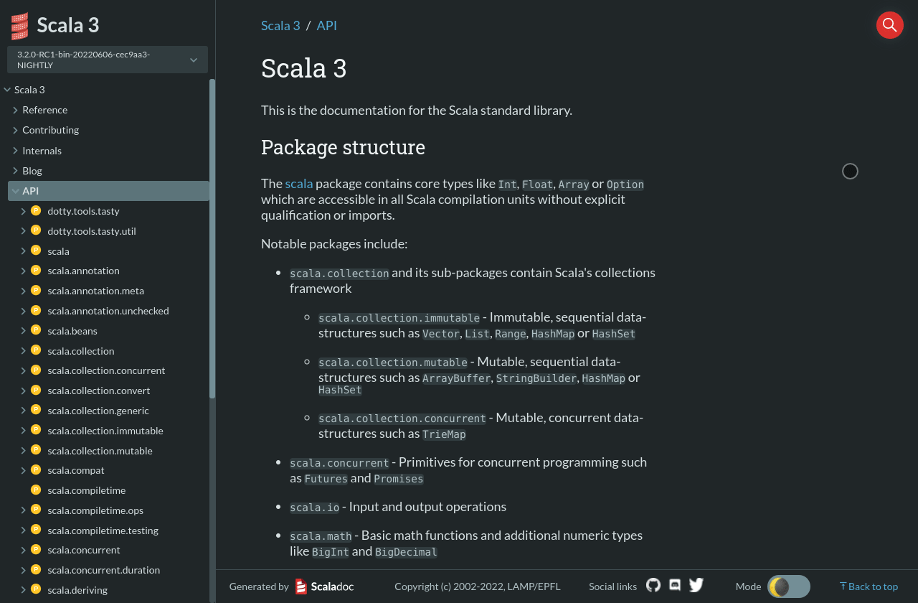This screenshot has height=603, width=918.
Task: Collapse the Scala 3 root tree node
Action: click(7, 90)
